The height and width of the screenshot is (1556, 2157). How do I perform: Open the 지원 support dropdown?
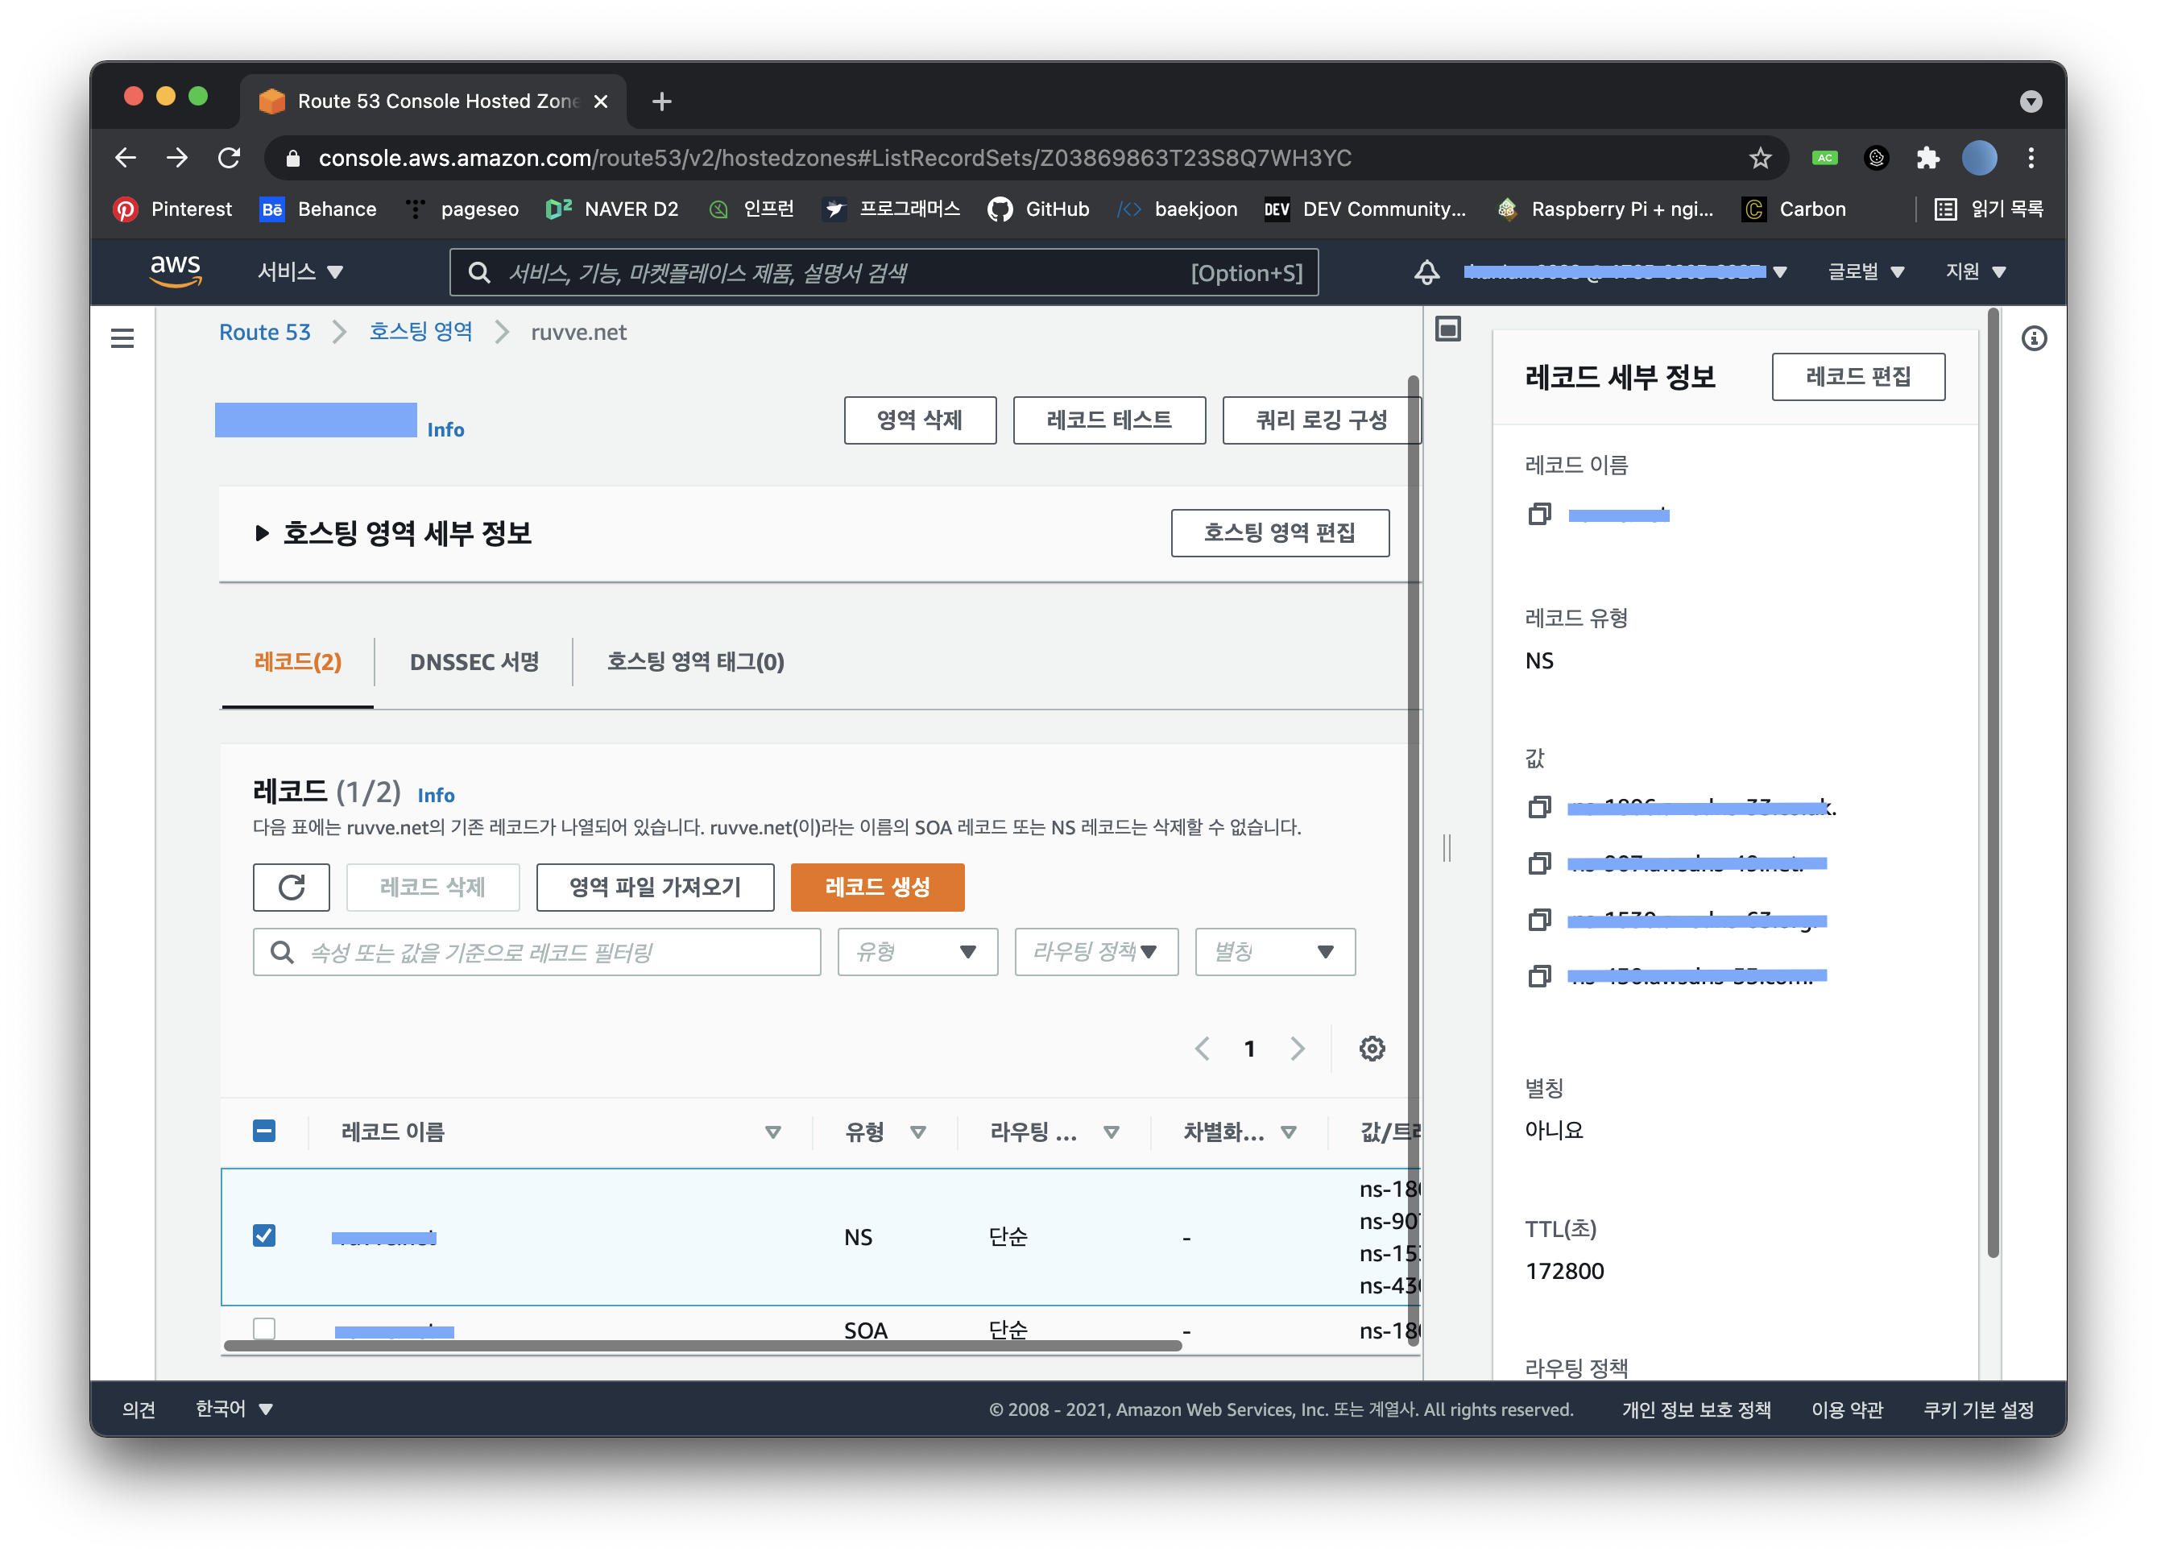[x=1975, y=272]
